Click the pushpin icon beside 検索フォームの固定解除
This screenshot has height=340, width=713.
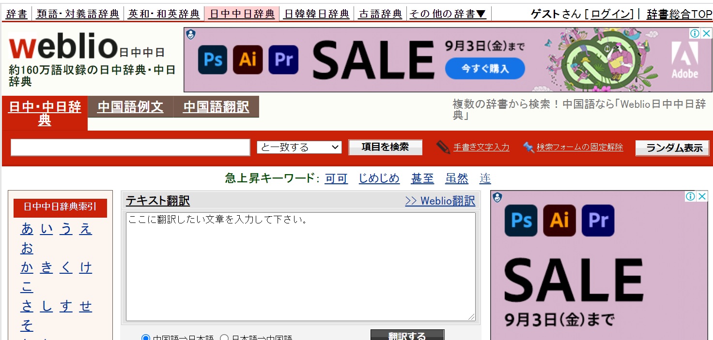[528, 147]
